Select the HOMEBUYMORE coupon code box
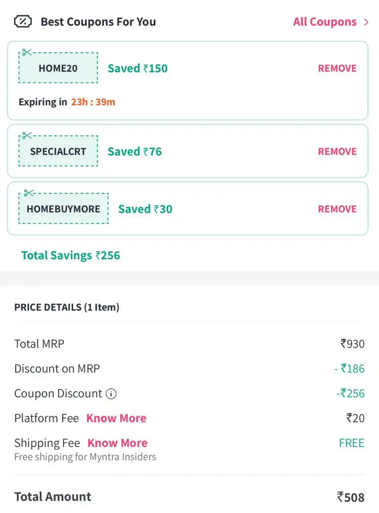 point(63,208)
